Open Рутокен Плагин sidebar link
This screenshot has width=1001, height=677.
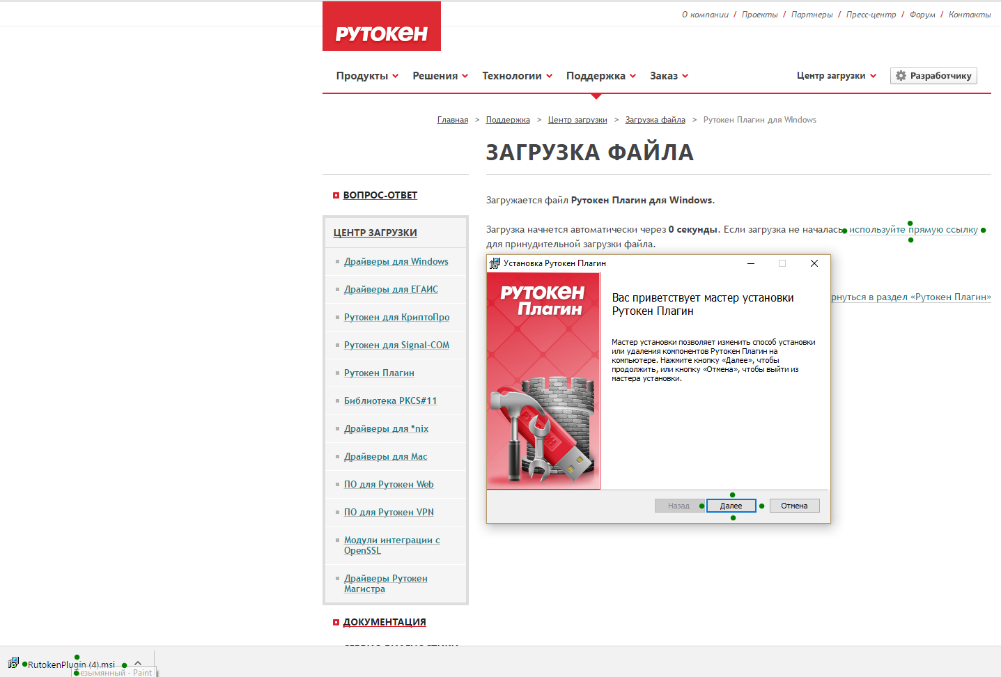pos(379,373)
